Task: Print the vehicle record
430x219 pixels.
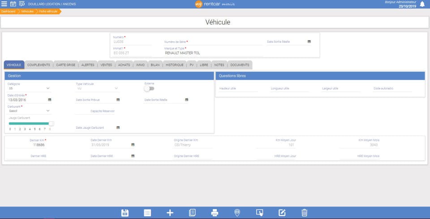Action: 215,213
